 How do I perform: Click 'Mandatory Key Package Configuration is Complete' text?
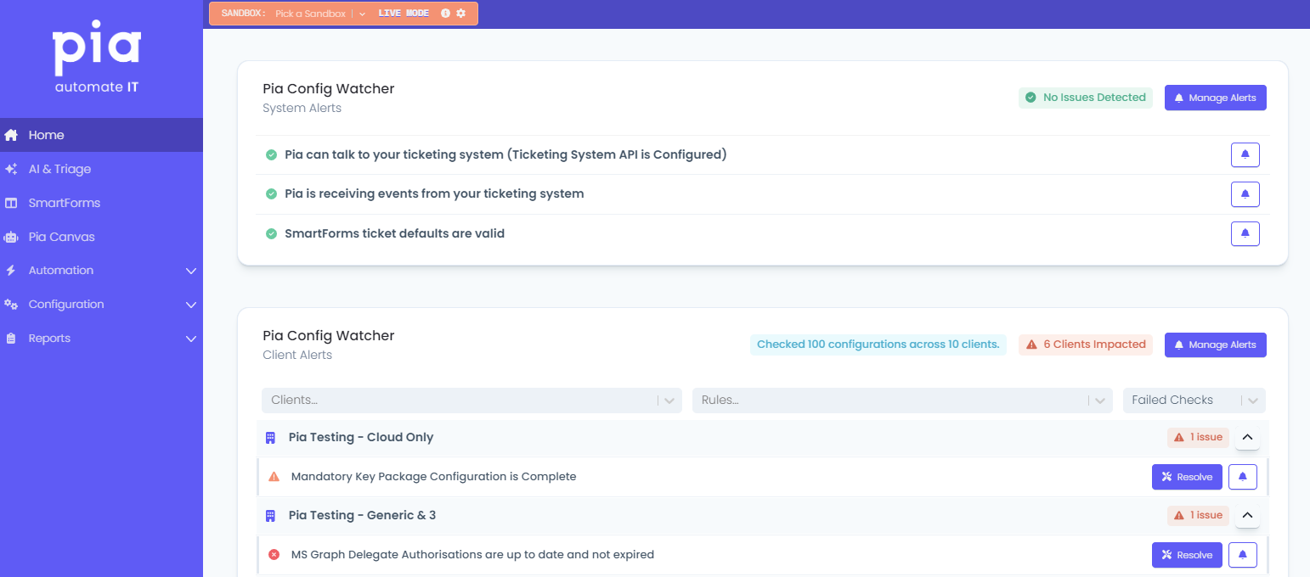(433, 477)
